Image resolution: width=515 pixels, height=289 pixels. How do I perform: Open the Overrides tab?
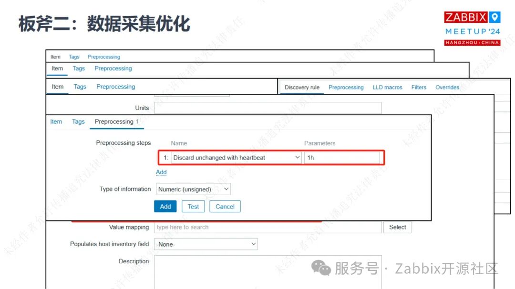(447, 87)
